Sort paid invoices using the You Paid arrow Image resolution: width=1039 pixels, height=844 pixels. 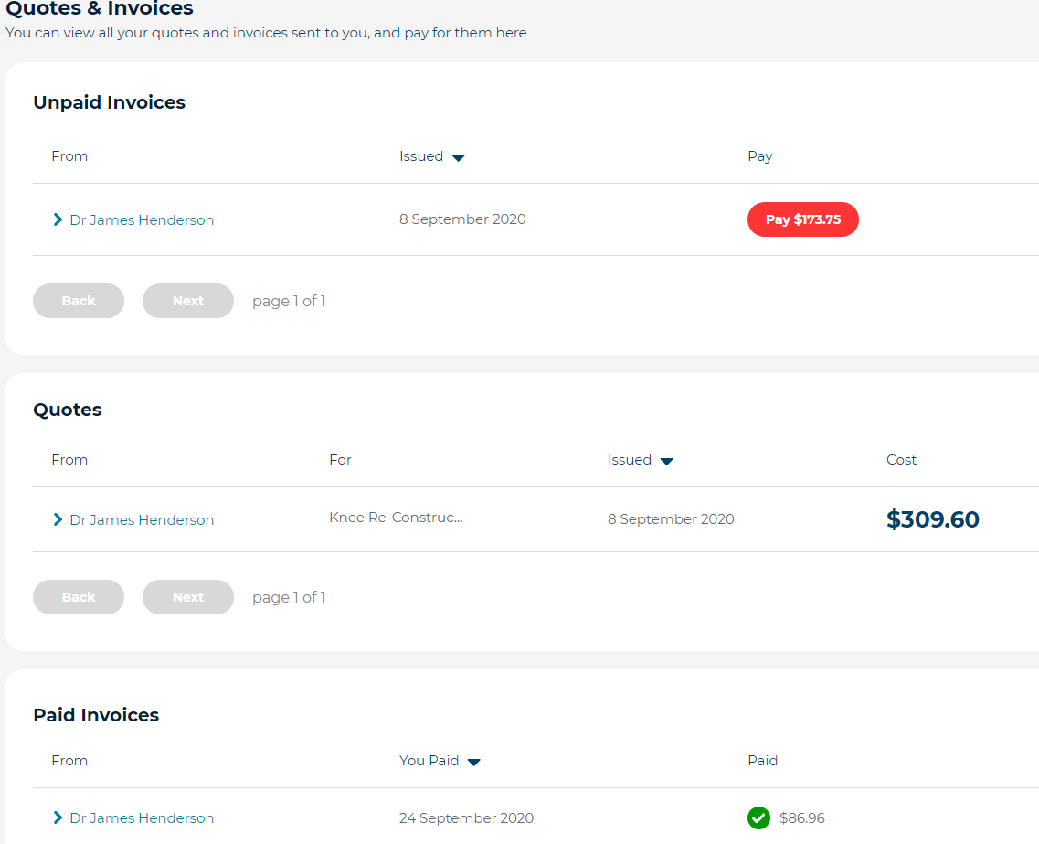pyautogui.click(x=473, y=760)
